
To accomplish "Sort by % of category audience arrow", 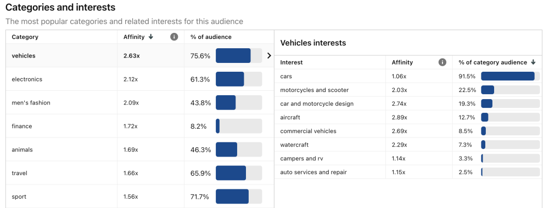I will pyautogui.click(x=533, y=62).
